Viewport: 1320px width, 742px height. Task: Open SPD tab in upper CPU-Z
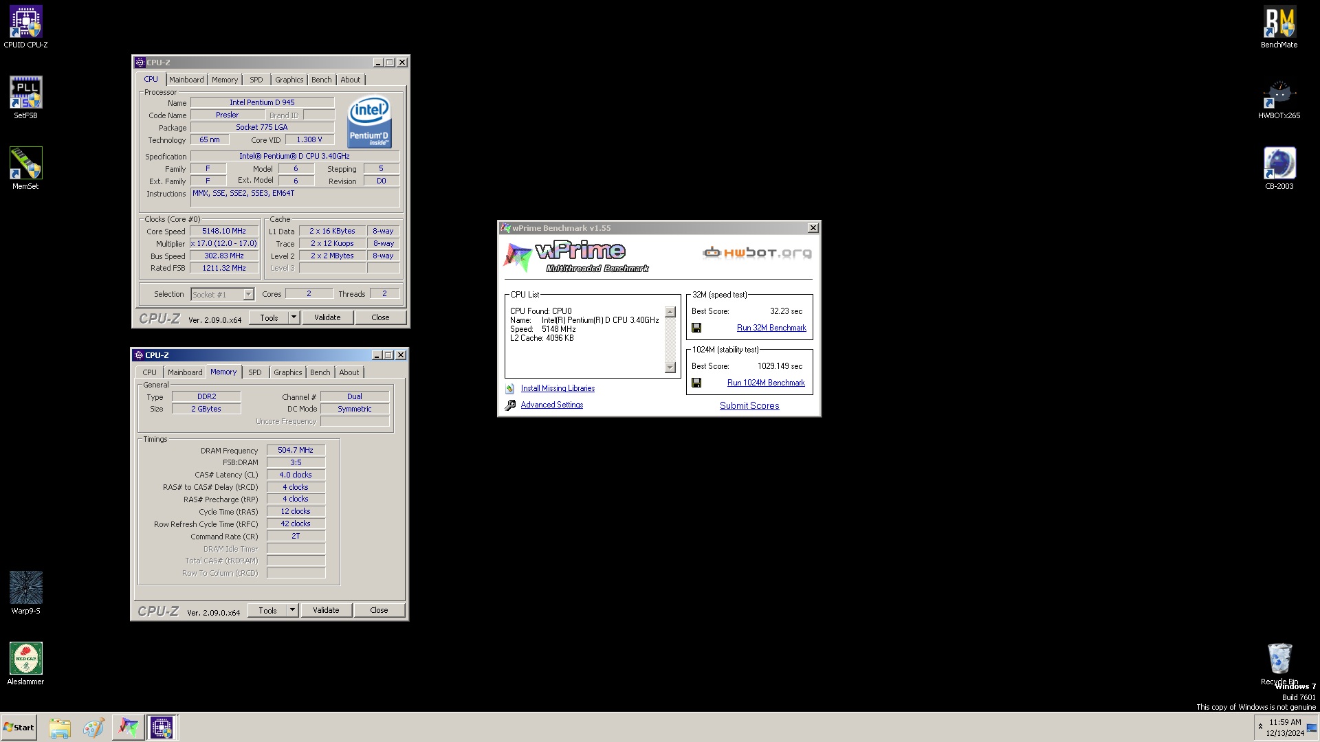click(256, 80)
